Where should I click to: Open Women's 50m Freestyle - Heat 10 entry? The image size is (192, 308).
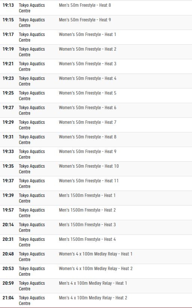point(89,166)
